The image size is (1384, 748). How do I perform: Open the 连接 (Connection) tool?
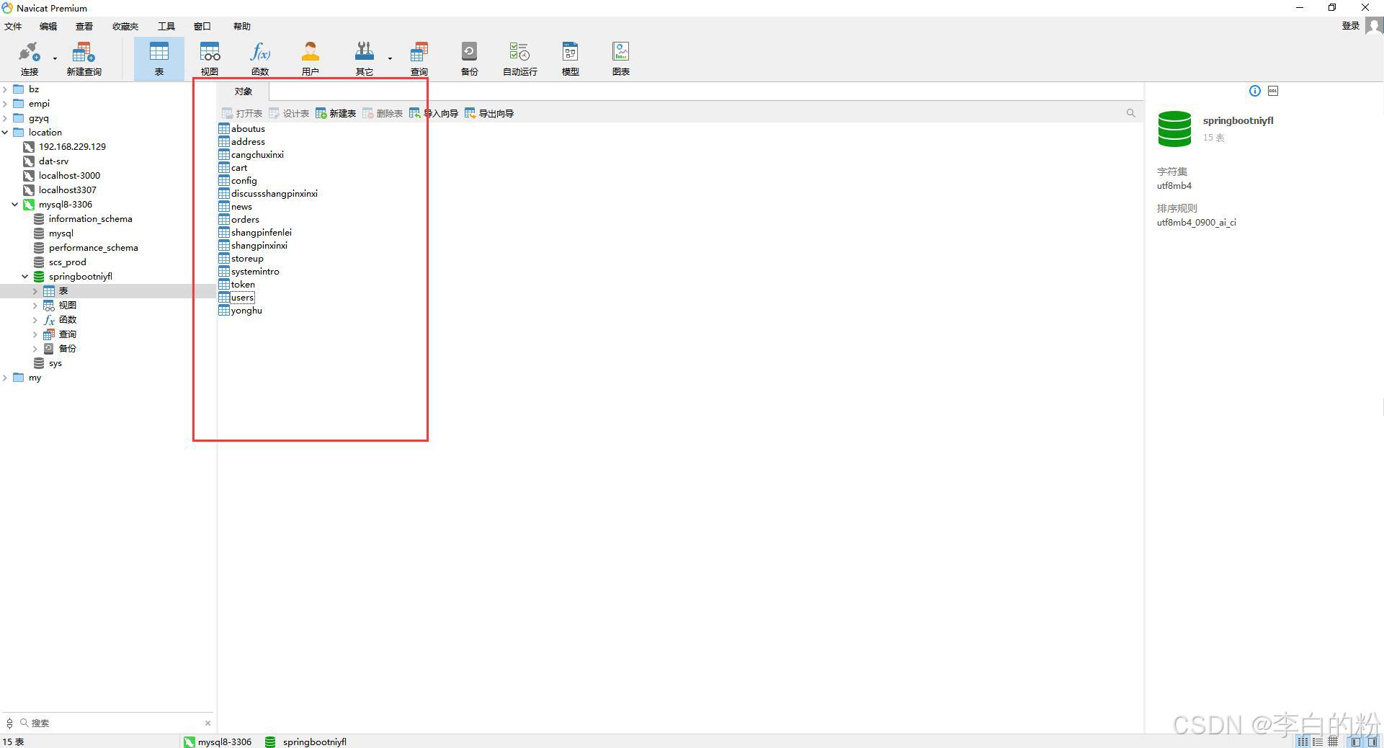pos(30,59)
